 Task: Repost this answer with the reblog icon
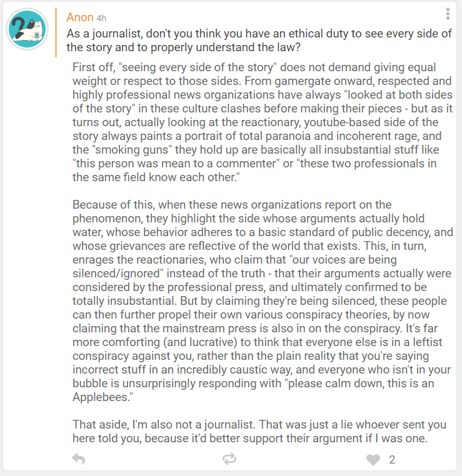coord(229,459)
